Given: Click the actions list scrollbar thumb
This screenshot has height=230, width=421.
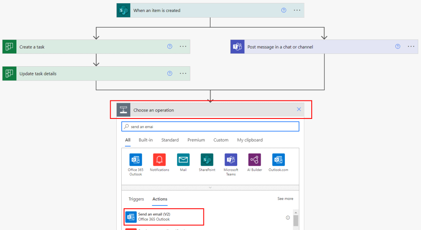Looking at the screenshot, I should [296, 221].
